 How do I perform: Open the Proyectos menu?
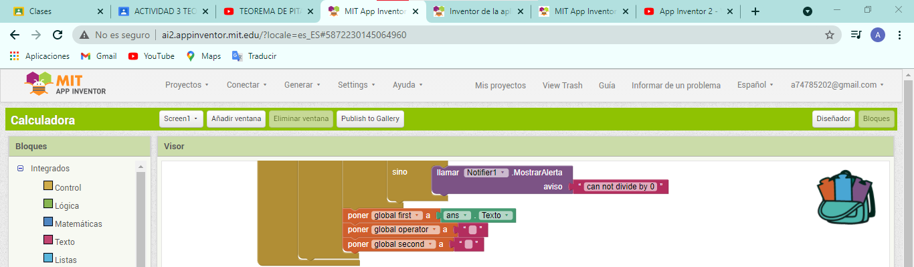187,85
